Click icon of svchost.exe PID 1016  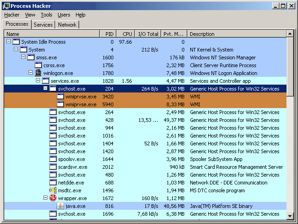53,136
